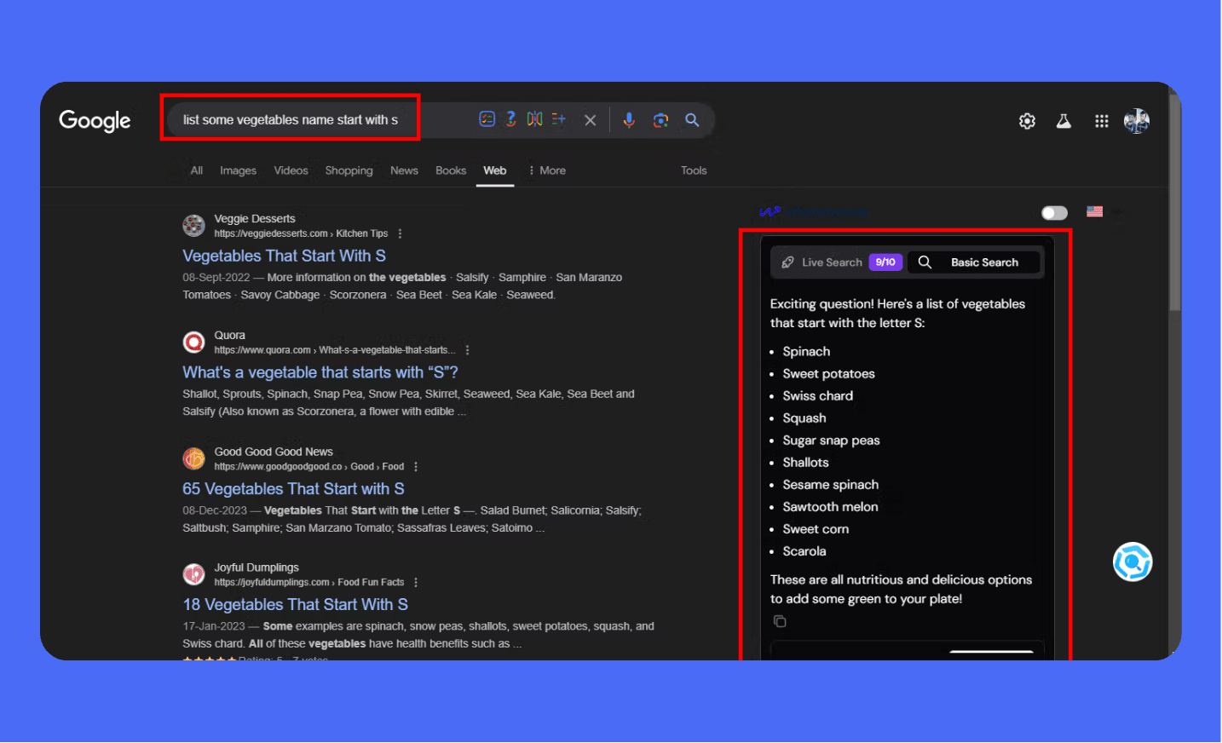Open options menu for Veggie Desserts result
1222x743 pixels.
click(400, 233)
